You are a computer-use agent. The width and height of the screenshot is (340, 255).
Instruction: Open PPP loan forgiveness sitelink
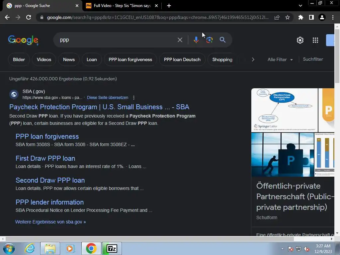47,136
